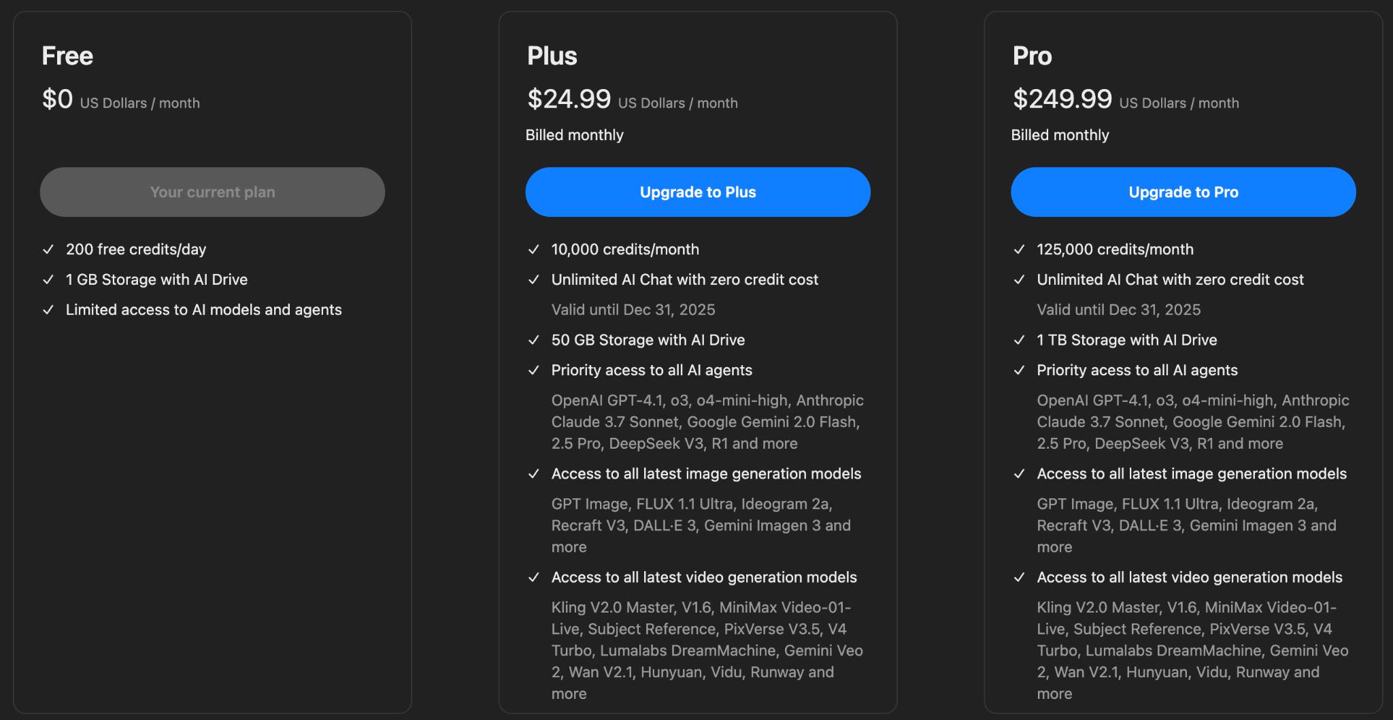The height and width of the screenshot is (720, 1393).
Task: Click checkmark beside 200 free credits/day
Action: click(48, 250)
